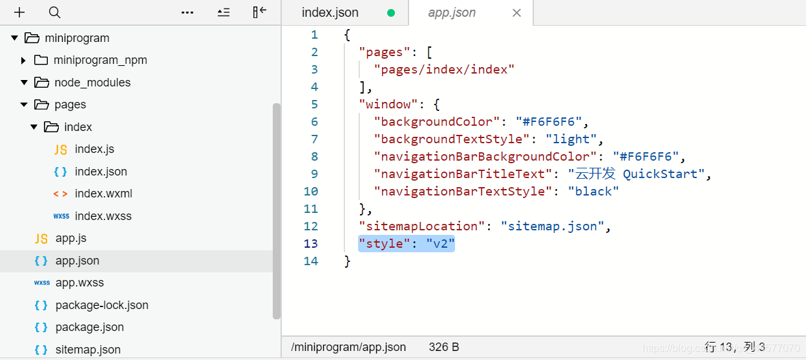Collapse the miniprogram folder arrow
This screenshot has width=806, height=360.
tap(14, 38)
